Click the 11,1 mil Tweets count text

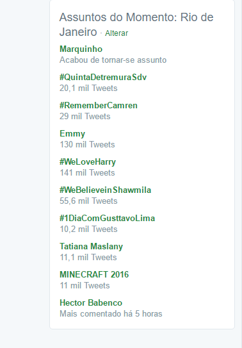click(88, 257)
